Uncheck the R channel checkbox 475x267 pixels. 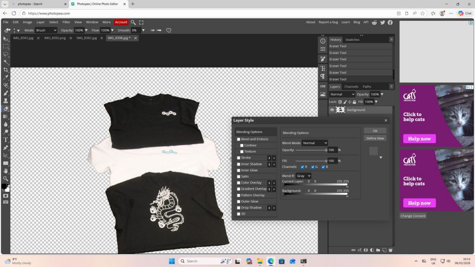click(x=303, y=167)
